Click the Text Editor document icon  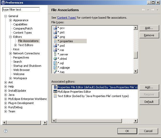[55, 96]
